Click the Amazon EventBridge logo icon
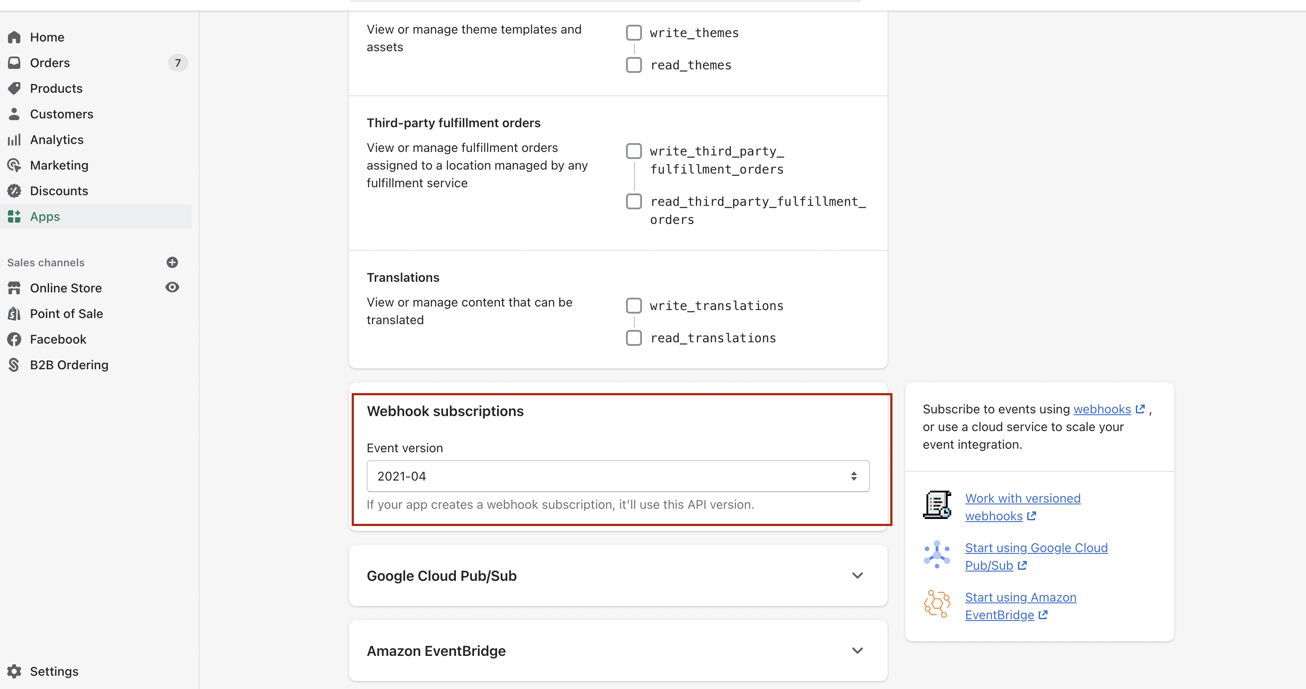Image resolution: width=1306 pixels, height=689 pixels. click(937, 604)
